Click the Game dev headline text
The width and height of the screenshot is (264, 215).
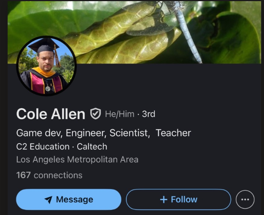point(38,133)
